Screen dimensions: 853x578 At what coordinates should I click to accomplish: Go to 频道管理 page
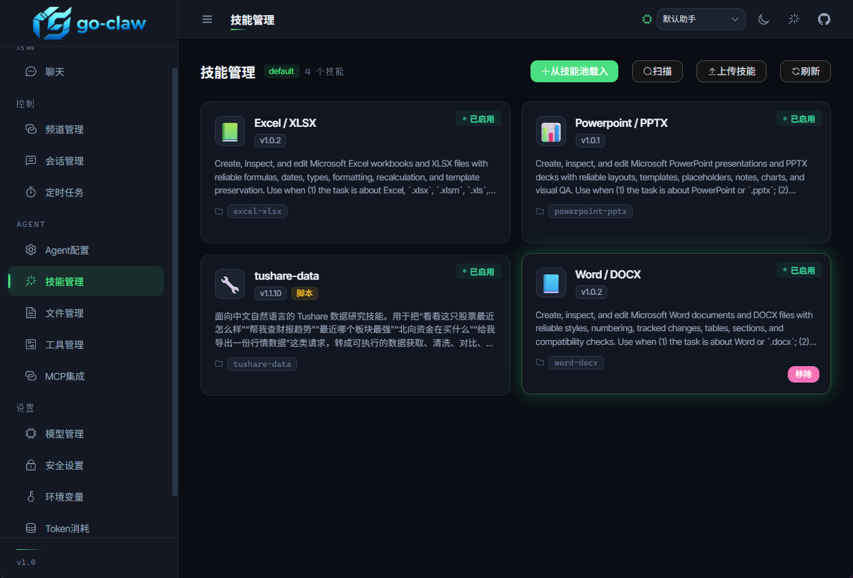(x=86, y=129)
